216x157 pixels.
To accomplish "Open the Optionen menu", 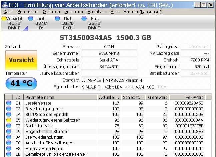I will tap(51, 12).
